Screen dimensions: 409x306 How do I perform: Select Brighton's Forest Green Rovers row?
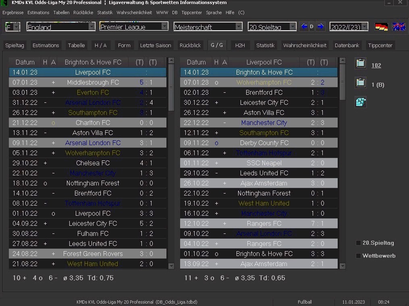pyautogui.click(x=88, y=254)
